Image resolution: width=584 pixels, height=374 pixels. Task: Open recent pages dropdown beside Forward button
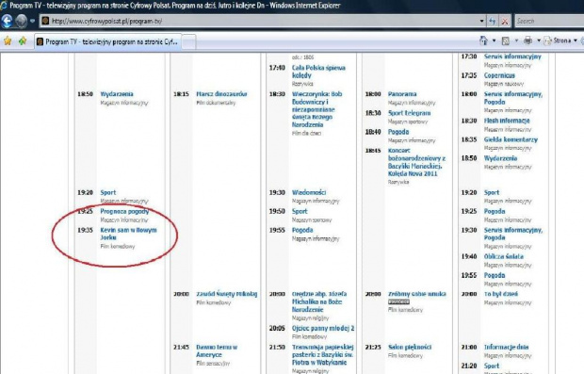tap(32, 22)
